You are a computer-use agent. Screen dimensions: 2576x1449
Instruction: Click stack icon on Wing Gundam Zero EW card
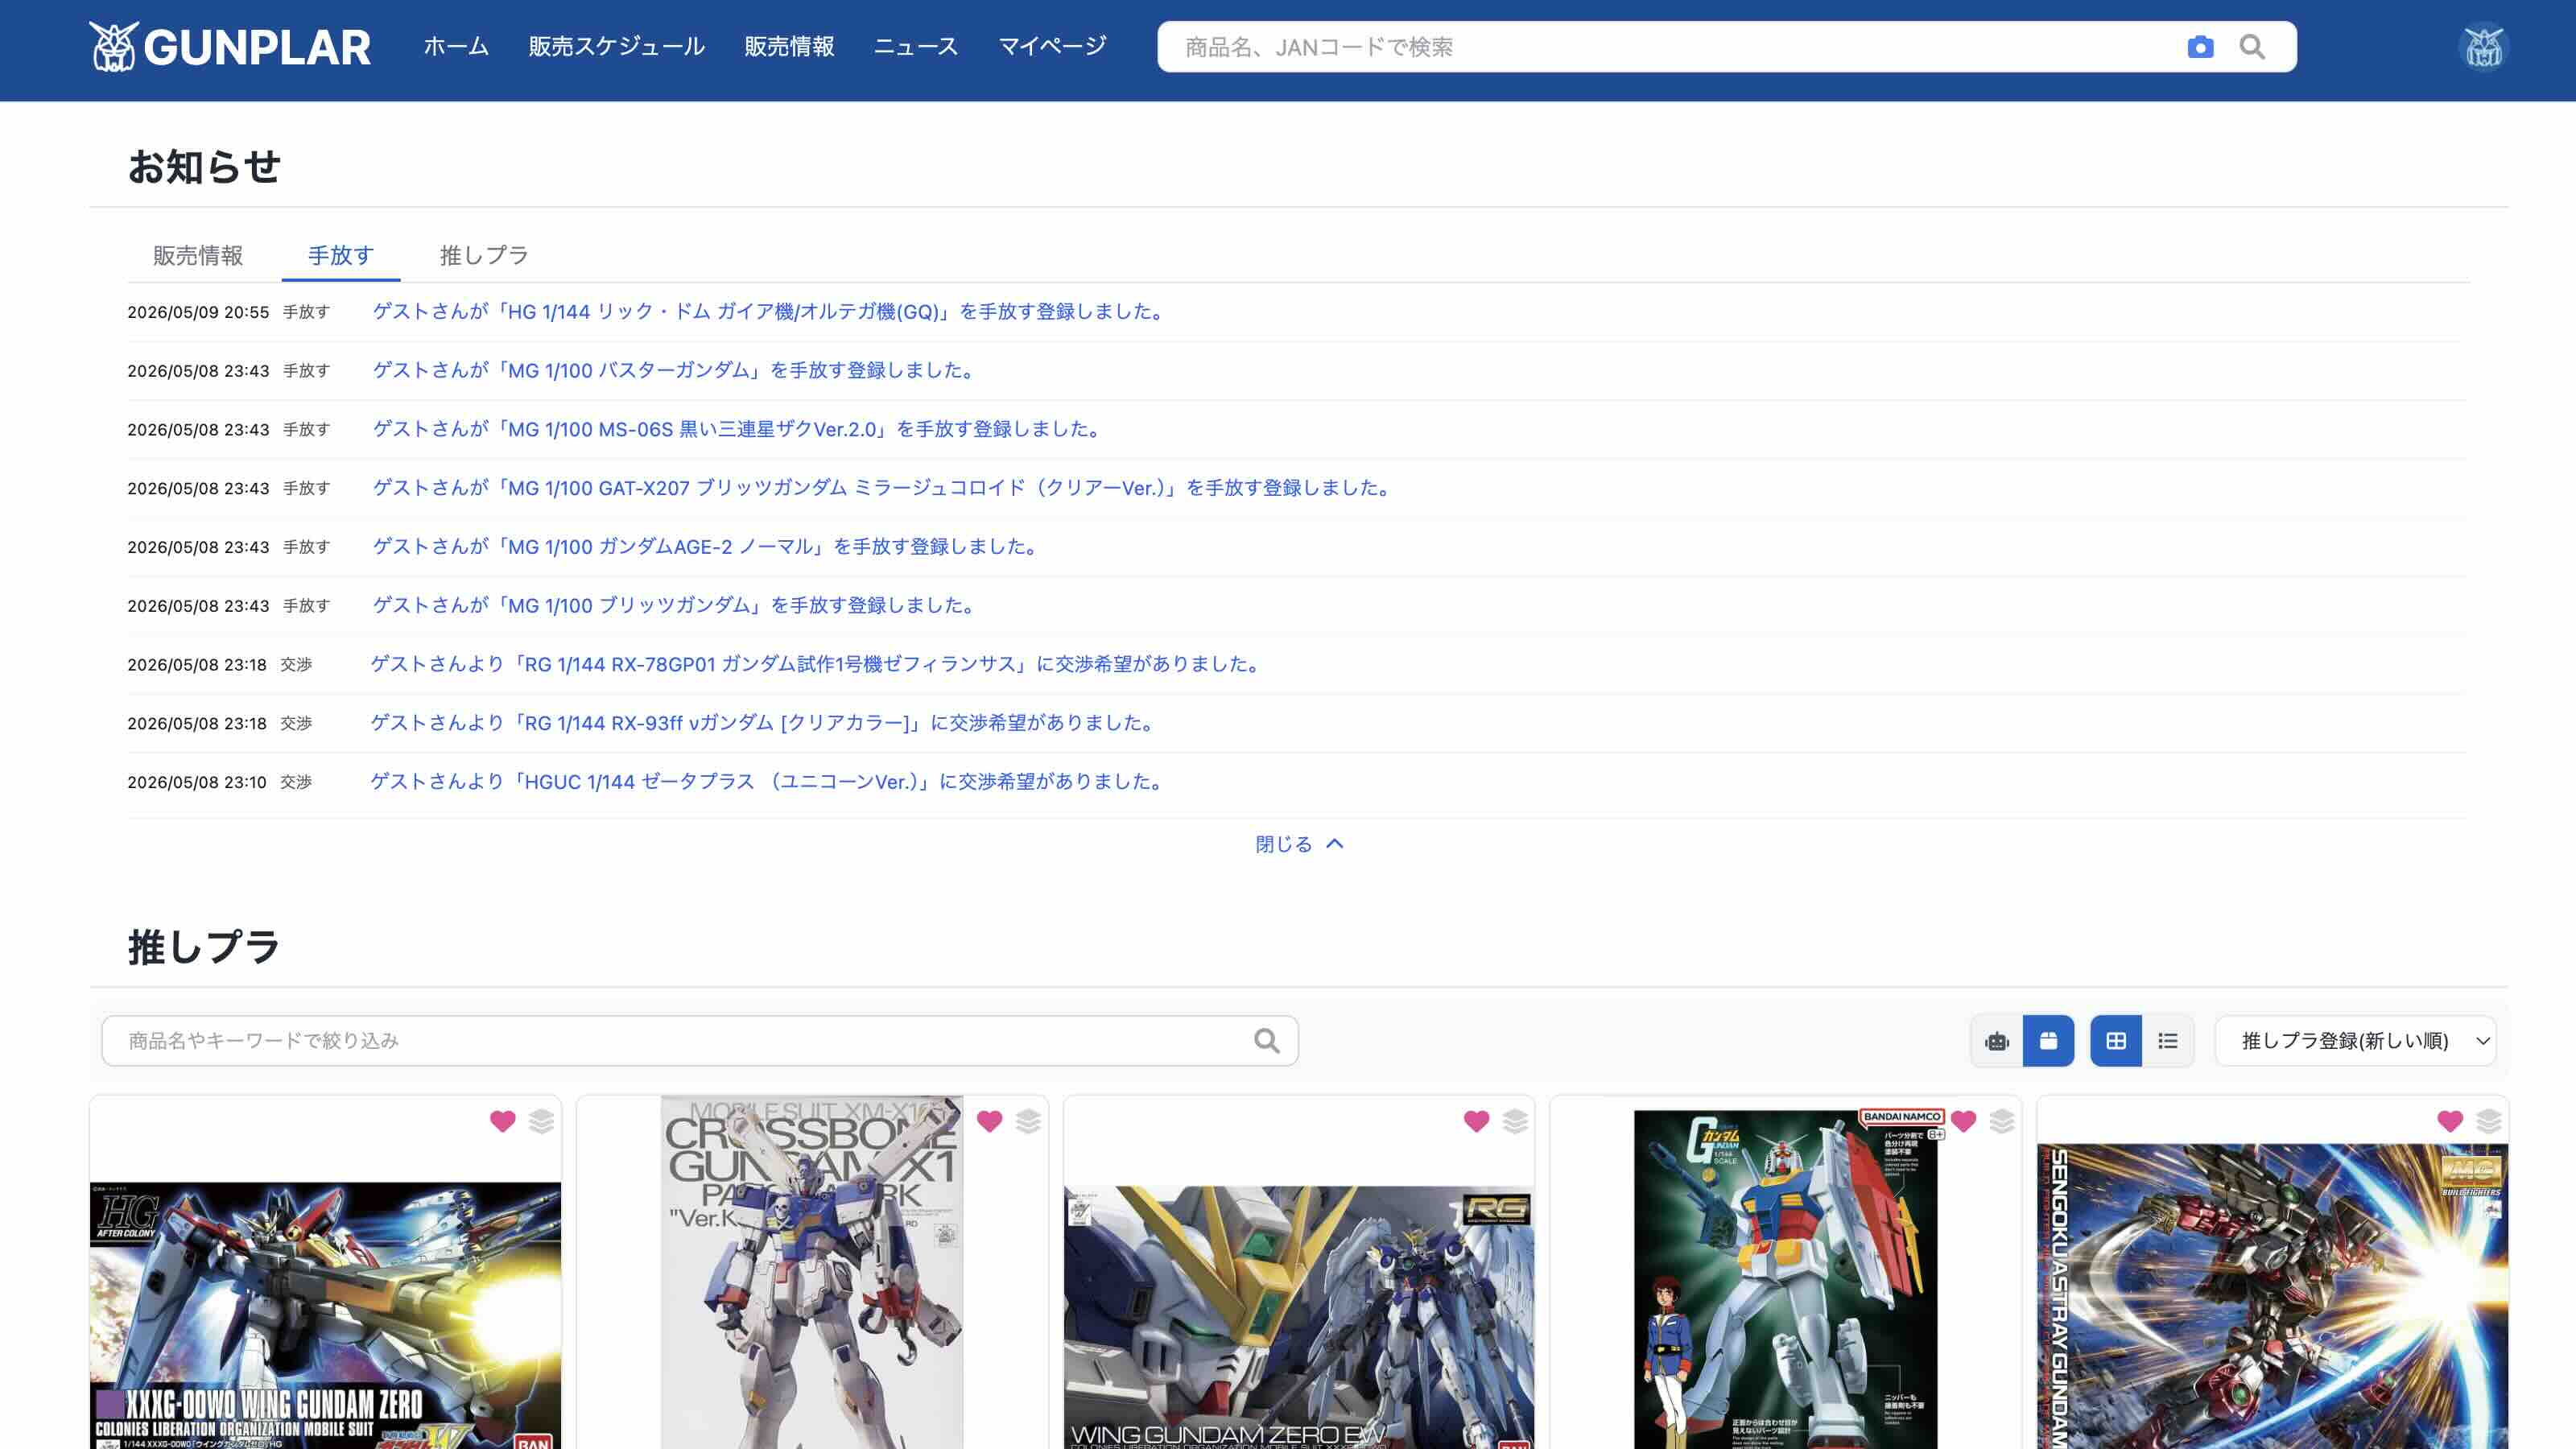tap(1515, 1121)
